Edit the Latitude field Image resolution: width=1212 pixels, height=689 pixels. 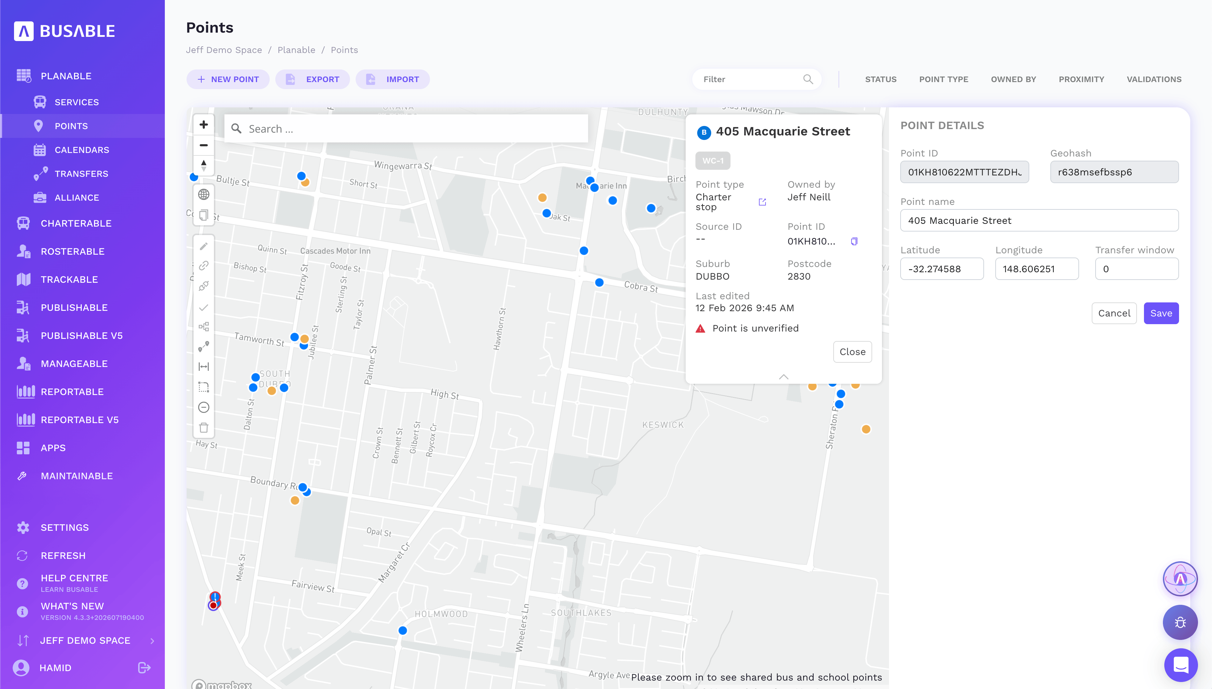(x=942, y=269)
